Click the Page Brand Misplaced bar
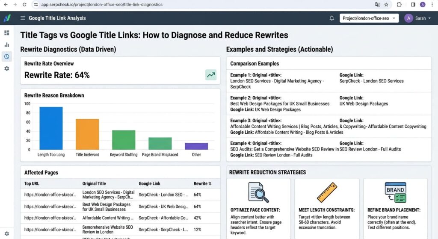Image resolution: width=438 pixels, height=239 pixels. (160, 144)
